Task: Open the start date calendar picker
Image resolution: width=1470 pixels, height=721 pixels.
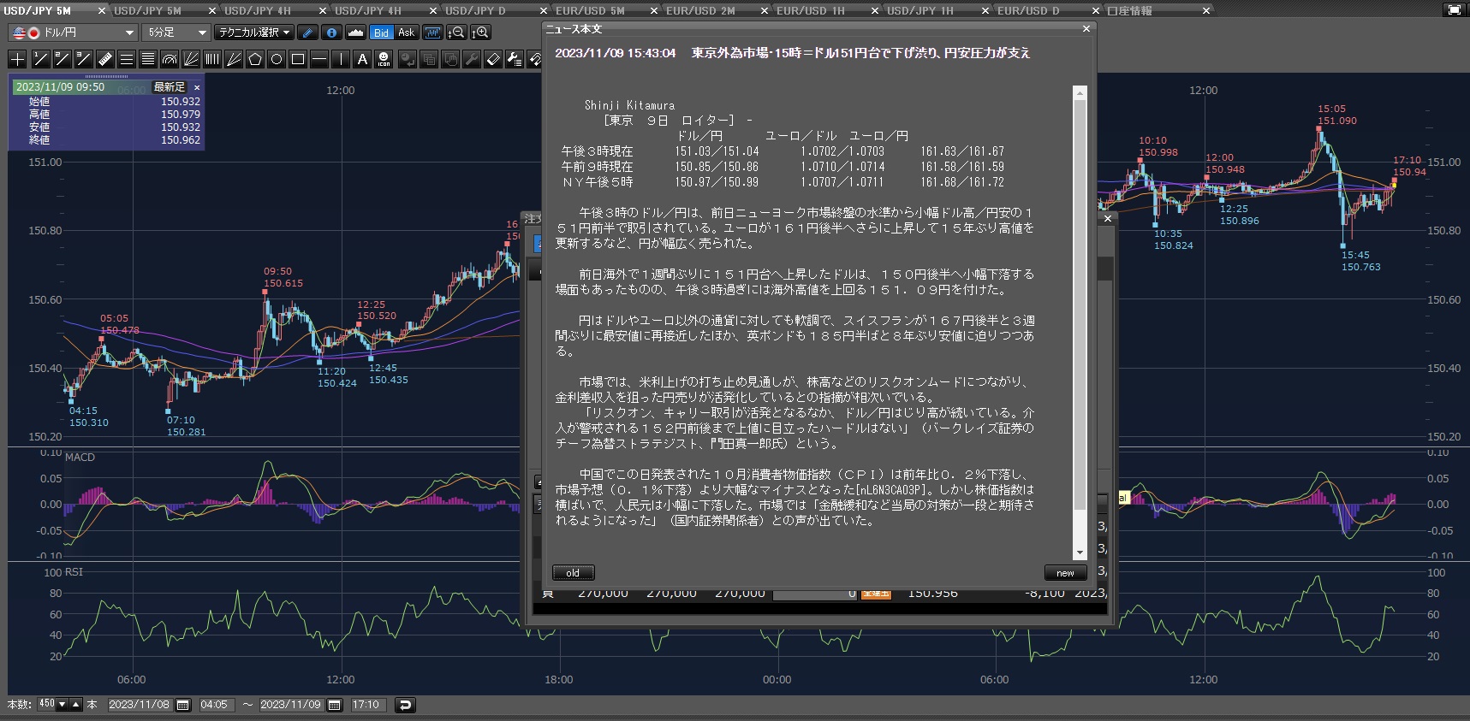Action: (x=182, y=705)
